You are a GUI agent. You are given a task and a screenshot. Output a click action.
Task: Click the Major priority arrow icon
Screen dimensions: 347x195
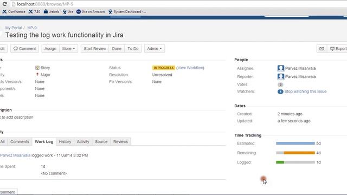tap(37, 75)
